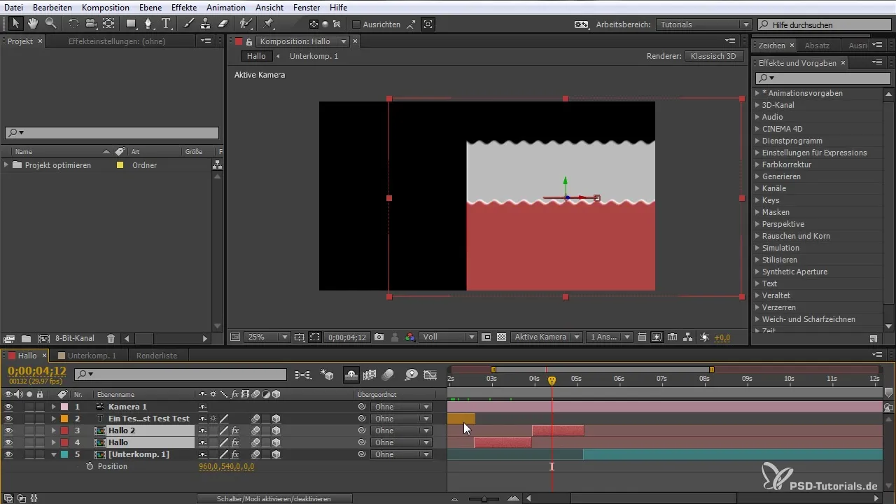Image resolution: width=896 pixels, height=504 pixels.
Task: Click Schalter/Modi aktivieren/deaktivieren button
Action: point(274,498)
